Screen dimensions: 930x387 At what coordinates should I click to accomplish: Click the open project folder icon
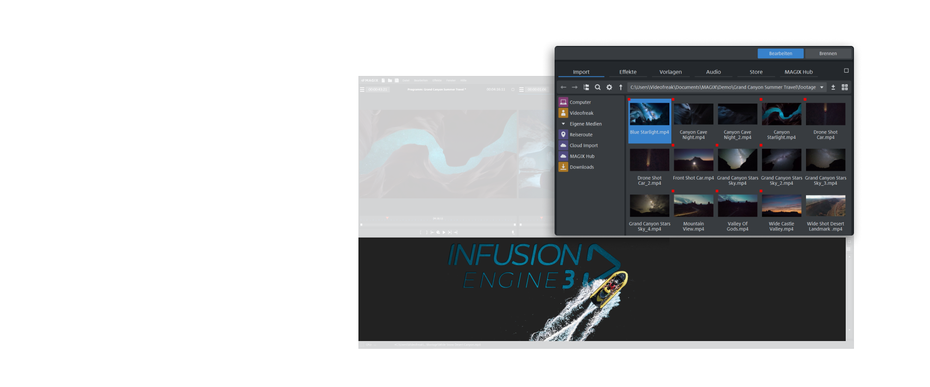390,80
